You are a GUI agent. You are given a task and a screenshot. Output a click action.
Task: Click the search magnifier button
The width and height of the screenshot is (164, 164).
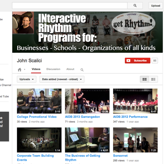[x=135, y=6]
